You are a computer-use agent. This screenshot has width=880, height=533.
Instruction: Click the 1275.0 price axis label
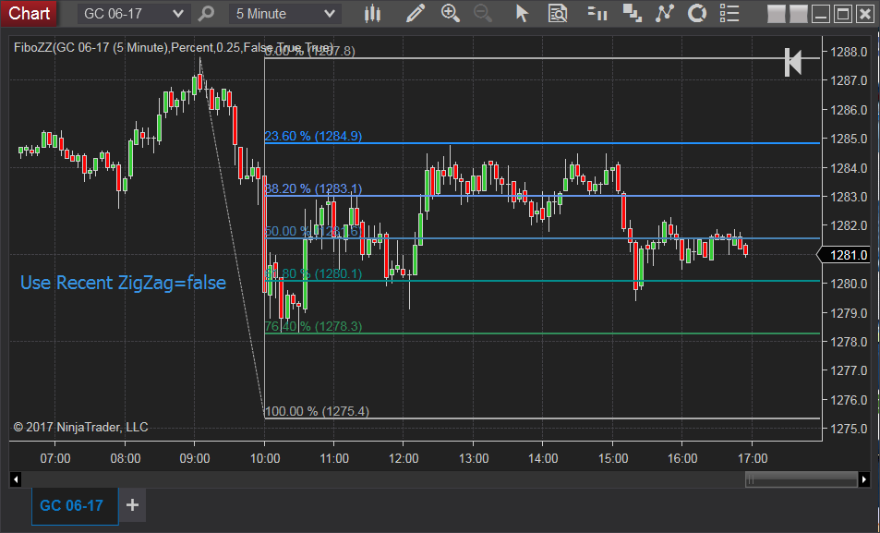point(849,429)
